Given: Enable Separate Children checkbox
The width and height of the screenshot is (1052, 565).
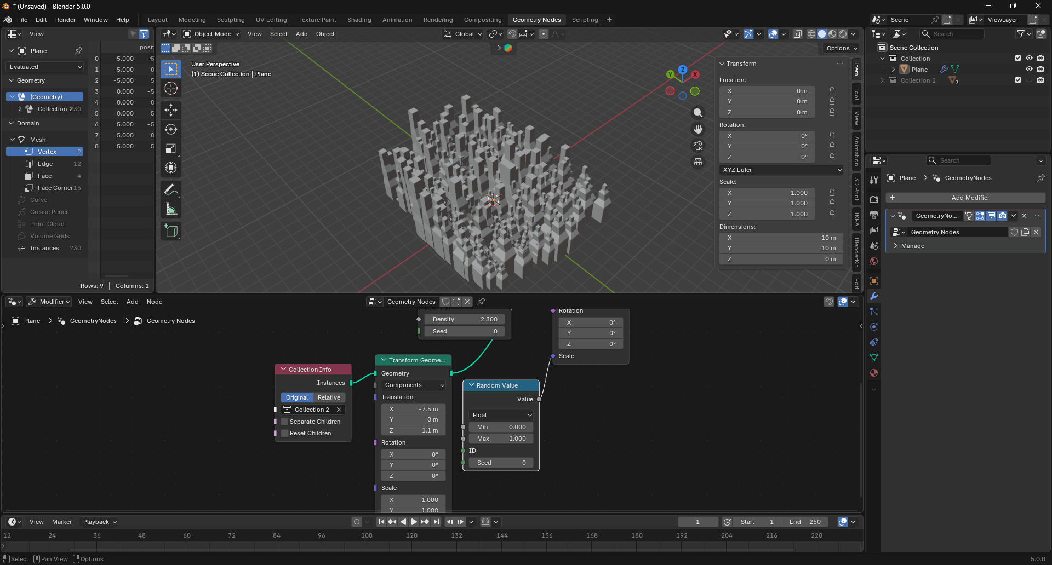Looking at the screenshot, I should point(284,422).
